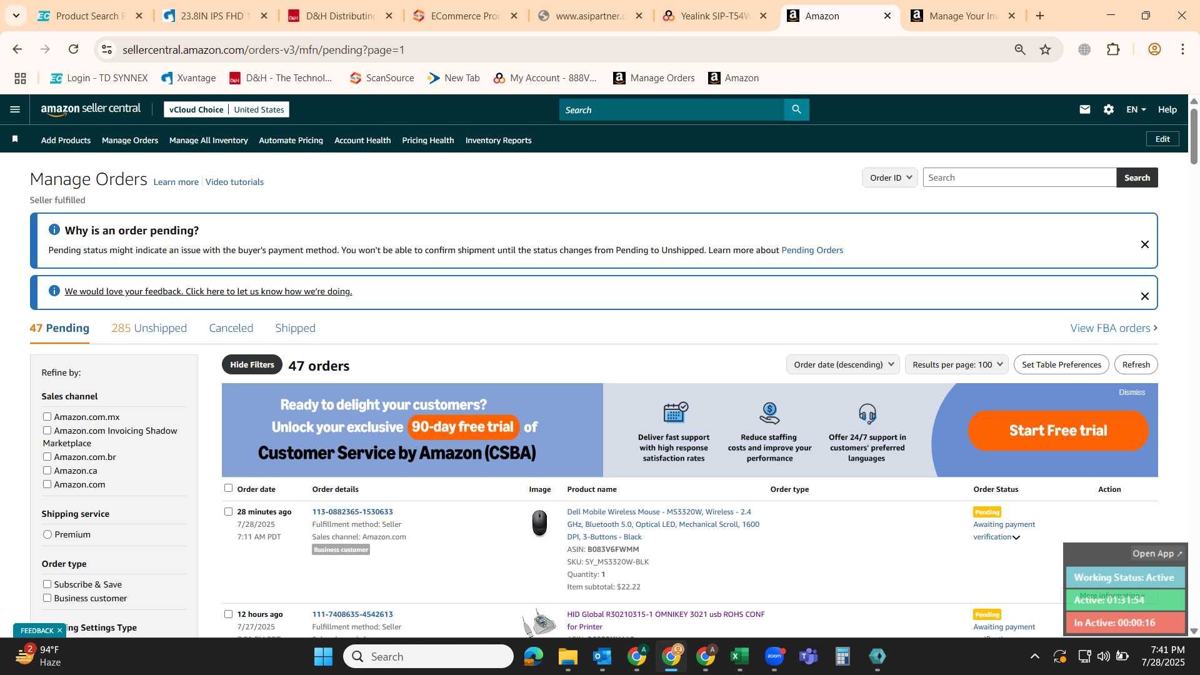Click the magnifier search button in header
Viewport: 1200px width, 675px height.
[796, 109]
